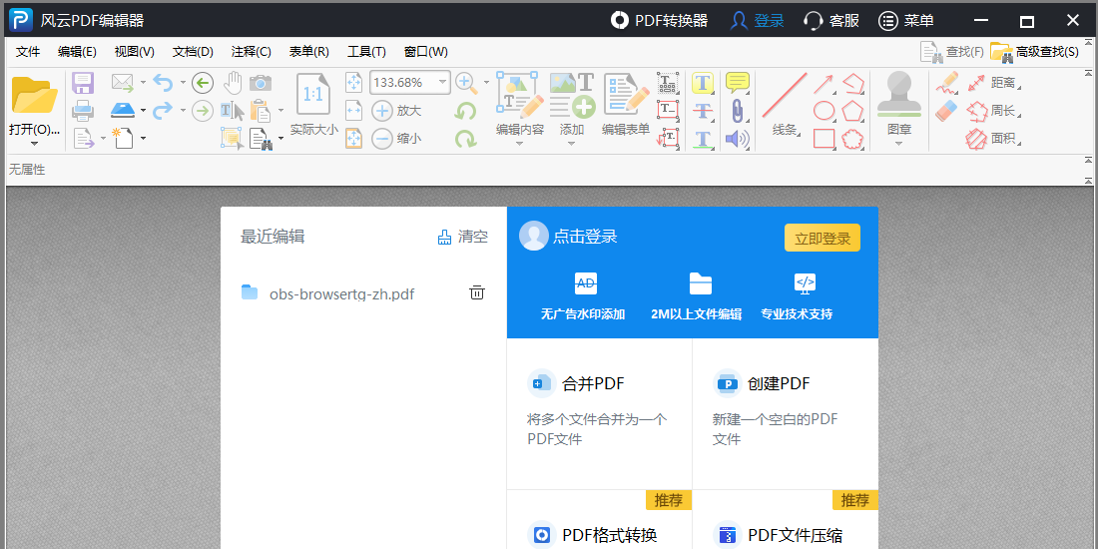Screen dimensions: 1098x549
Task: Select the Line 线条 drawing tool
Action: (785, 104)
